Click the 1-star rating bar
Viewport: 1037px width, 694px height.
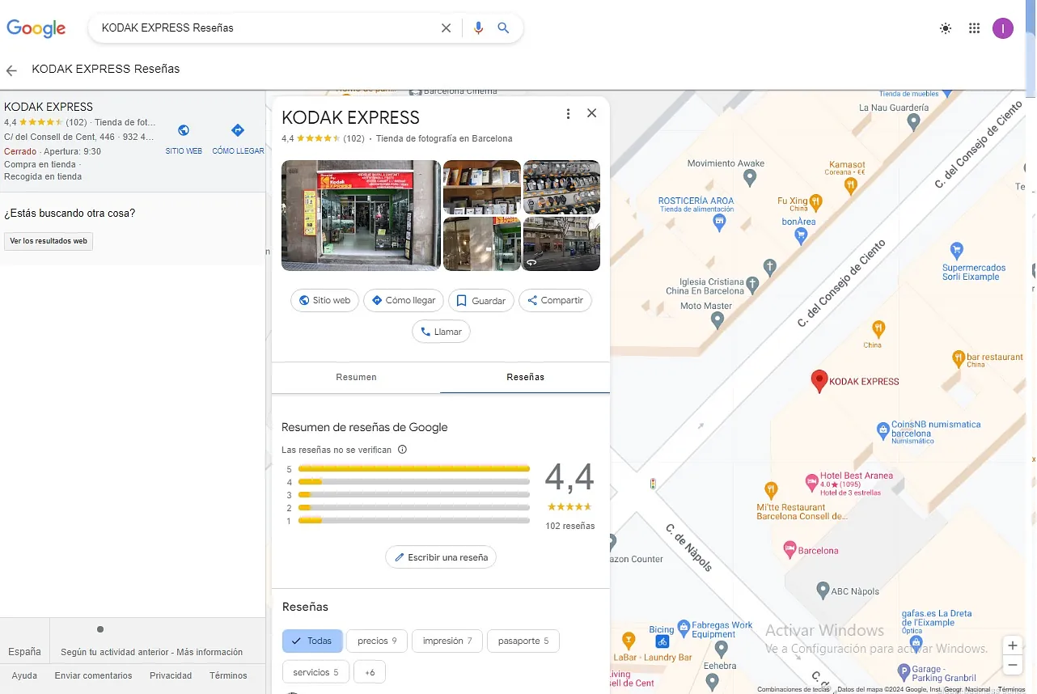point(414,521)
